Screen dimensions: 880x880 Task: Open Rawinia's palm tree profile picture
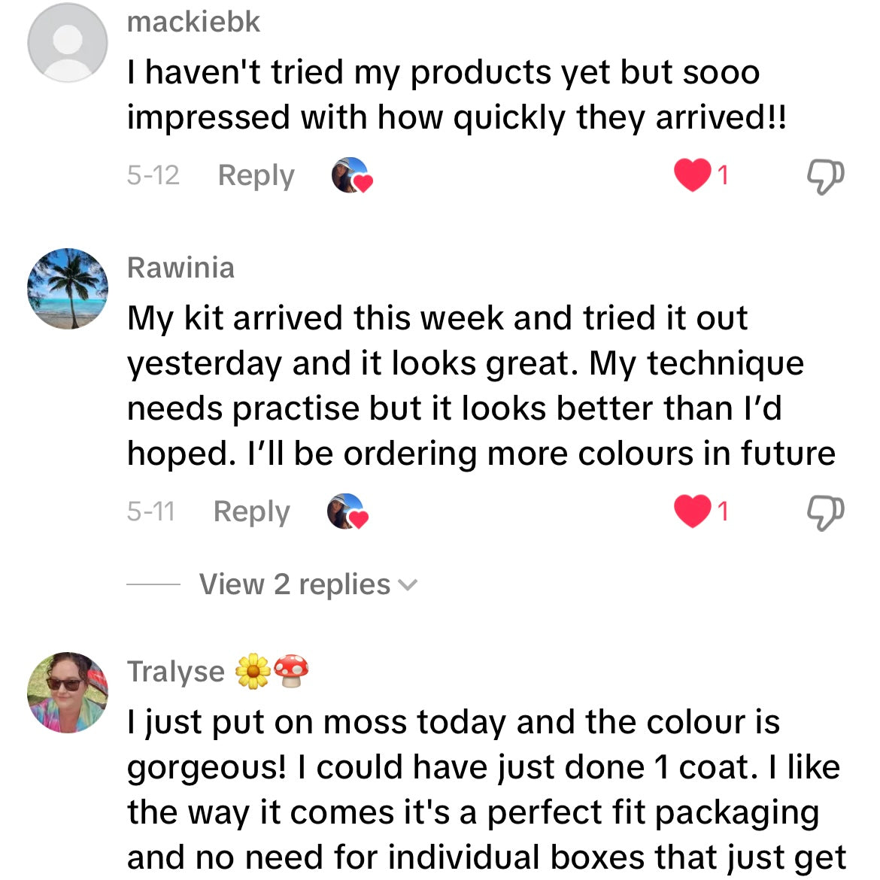[68, 289]
